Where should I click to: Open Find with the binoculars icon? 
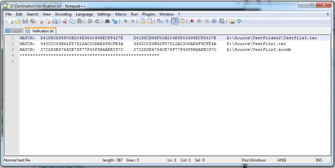coord(107,21)
